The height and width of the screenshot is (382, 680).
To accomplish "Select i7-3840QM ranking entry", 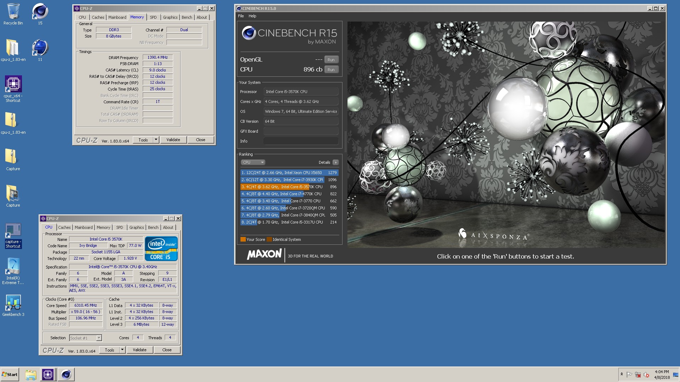I will click(289, 215).
